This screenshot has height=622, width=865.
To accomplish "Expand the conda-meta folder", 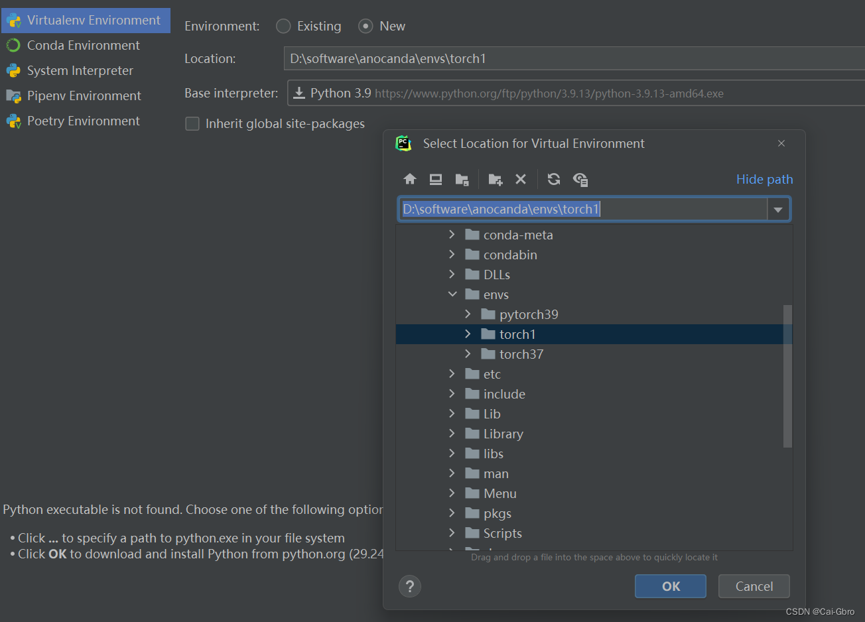I will pos(452,235).
